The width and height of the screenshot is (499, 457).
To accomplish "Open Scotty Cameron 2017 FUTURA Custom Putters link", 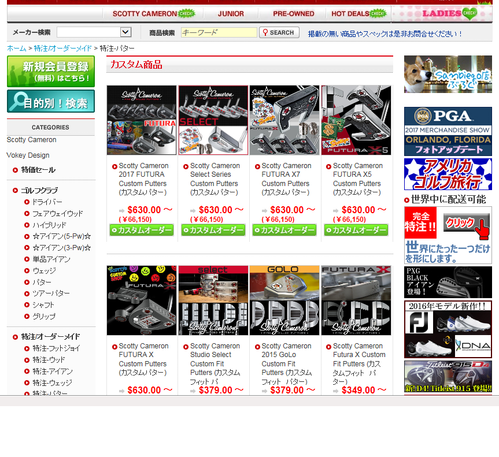I will (x=143, y=179).
